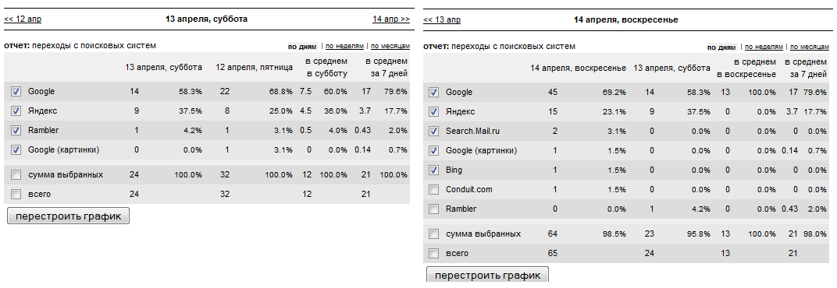The width and height of the screenshot is (837, 288).
Task: Click перестроить график under April 13 table
Action: [x=69, y=216]
